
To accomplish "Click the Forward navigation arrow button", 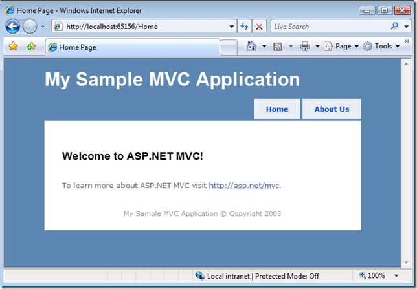I will [30, 27].
